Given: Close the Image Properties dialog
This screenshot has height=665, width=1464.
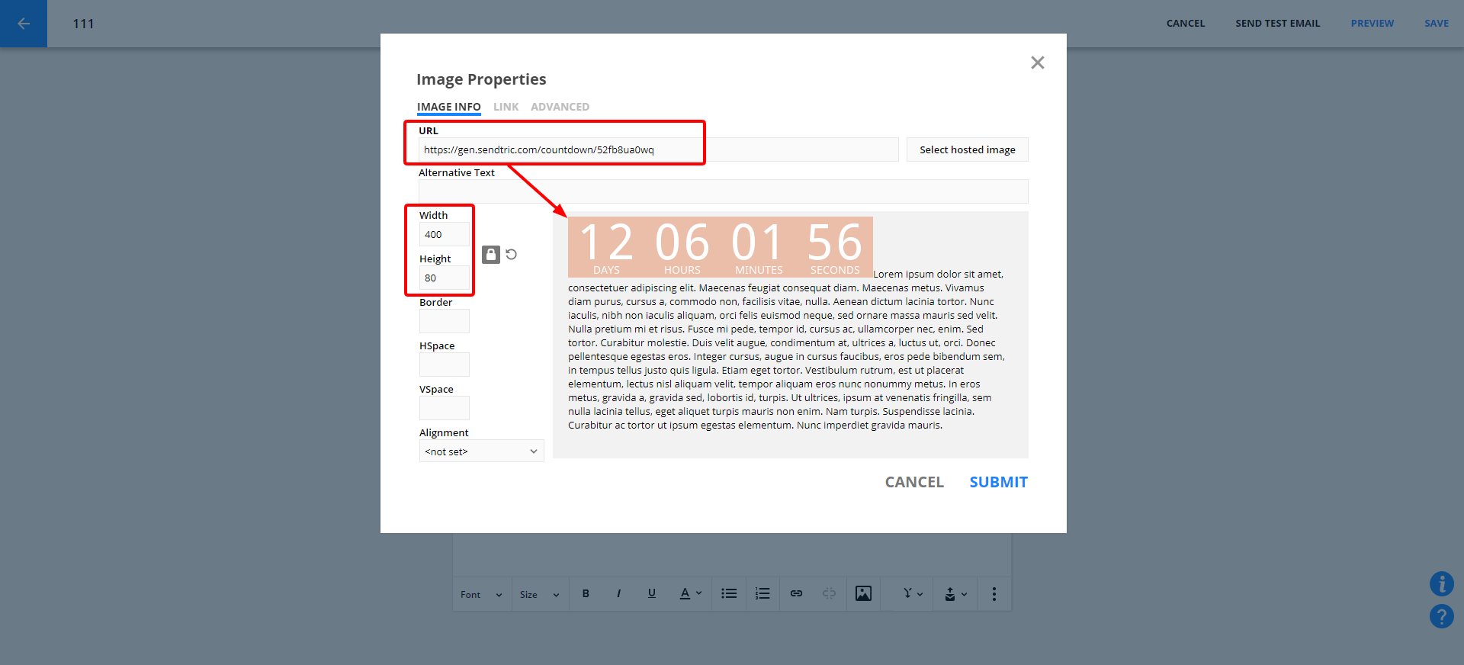Looking at the screenshot, I should point(1037,63).
